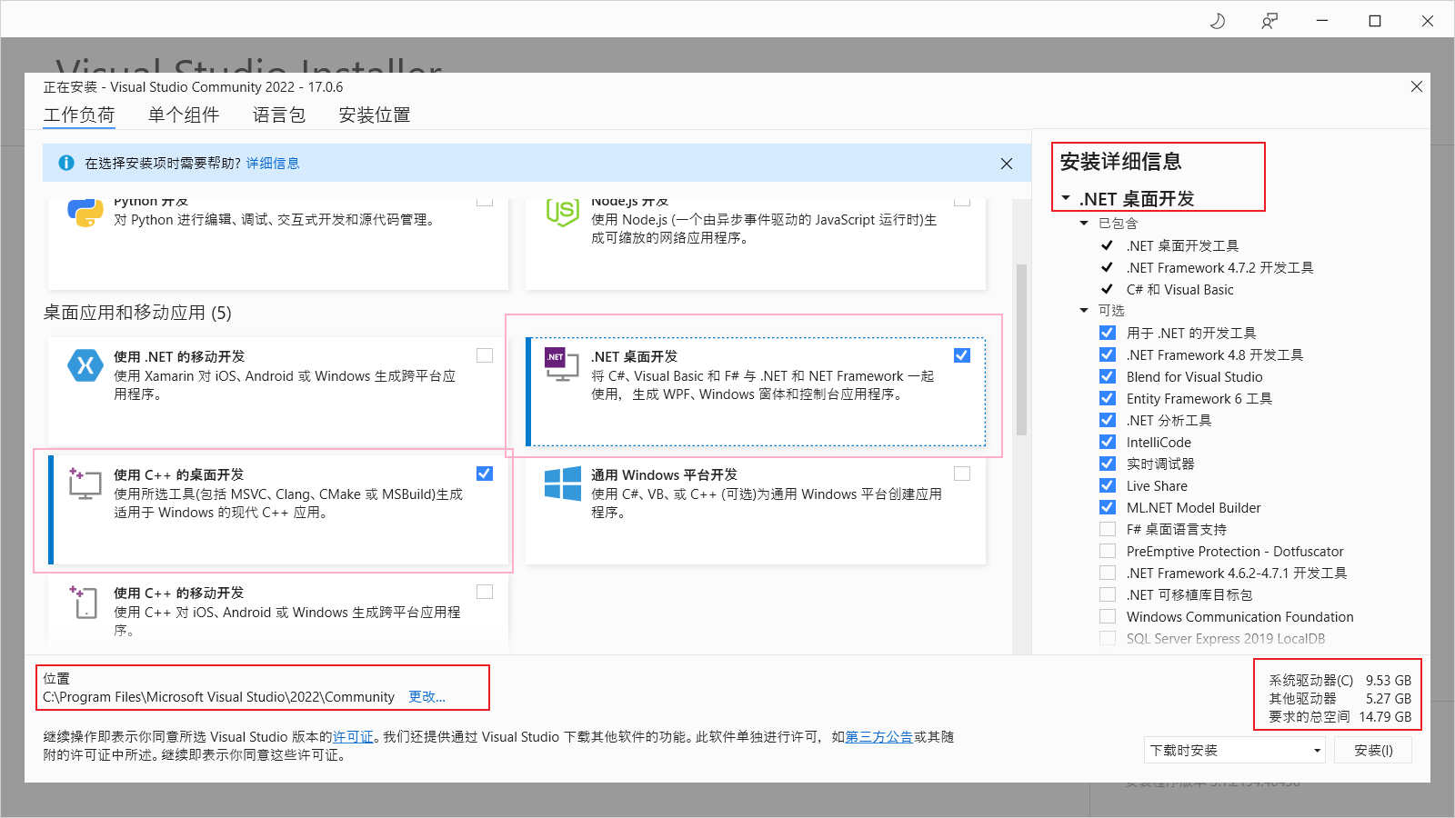Open the 第三方公告 third-party notices link
The height and width of the screenshot is (818, 1455).
pyautogui.click(x=879, y=737)
